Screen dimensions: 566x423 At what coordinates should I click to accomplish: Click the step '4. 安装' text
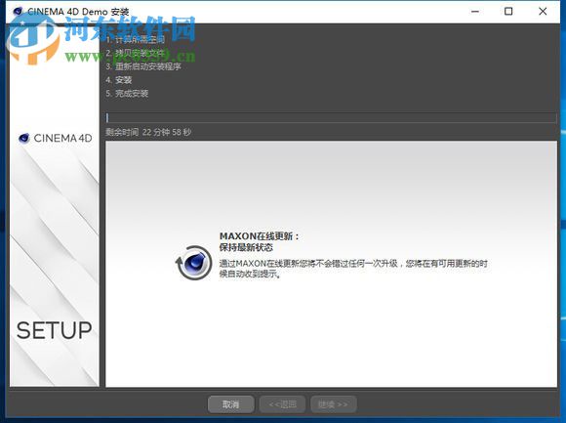(x=119, y=80)
